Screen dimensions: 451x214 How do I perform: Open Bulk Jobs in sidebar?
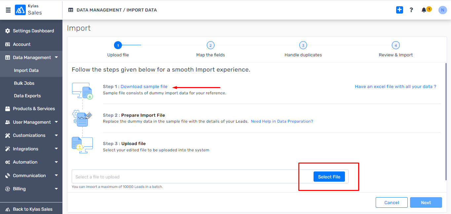(24, 83)
